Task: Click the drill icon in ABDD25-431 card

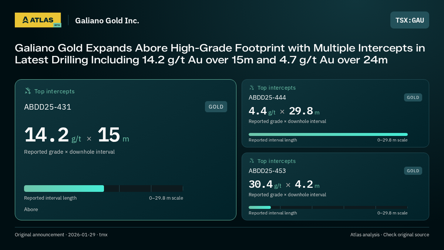Action: [x=27, y=91]
